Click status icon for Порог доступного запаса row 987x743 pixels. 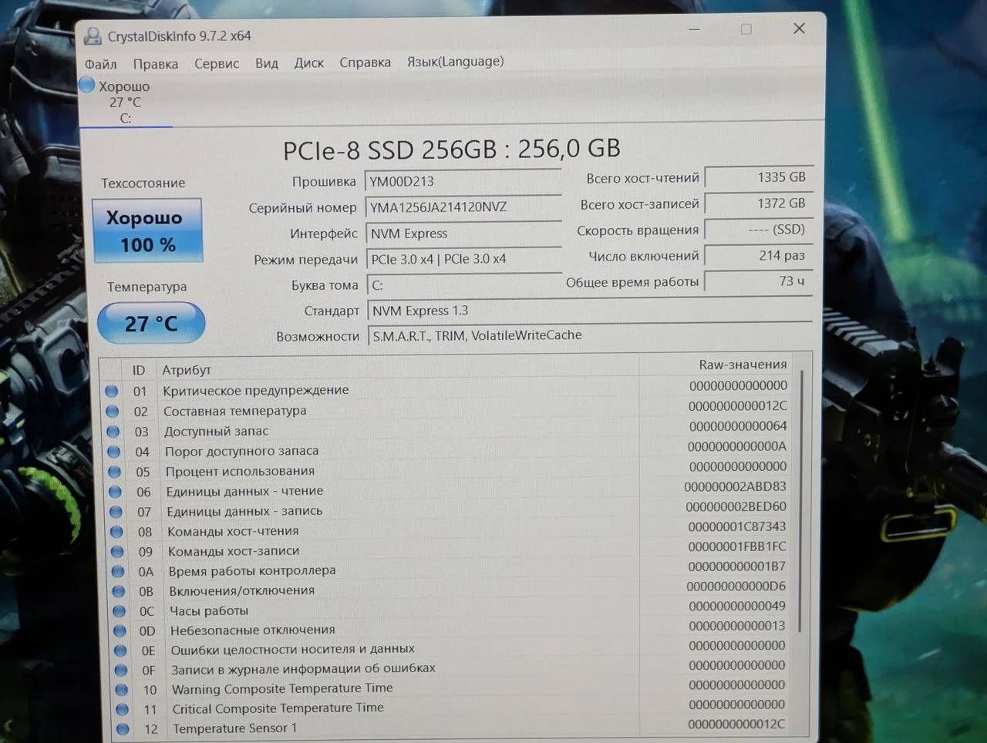point(114,452)
